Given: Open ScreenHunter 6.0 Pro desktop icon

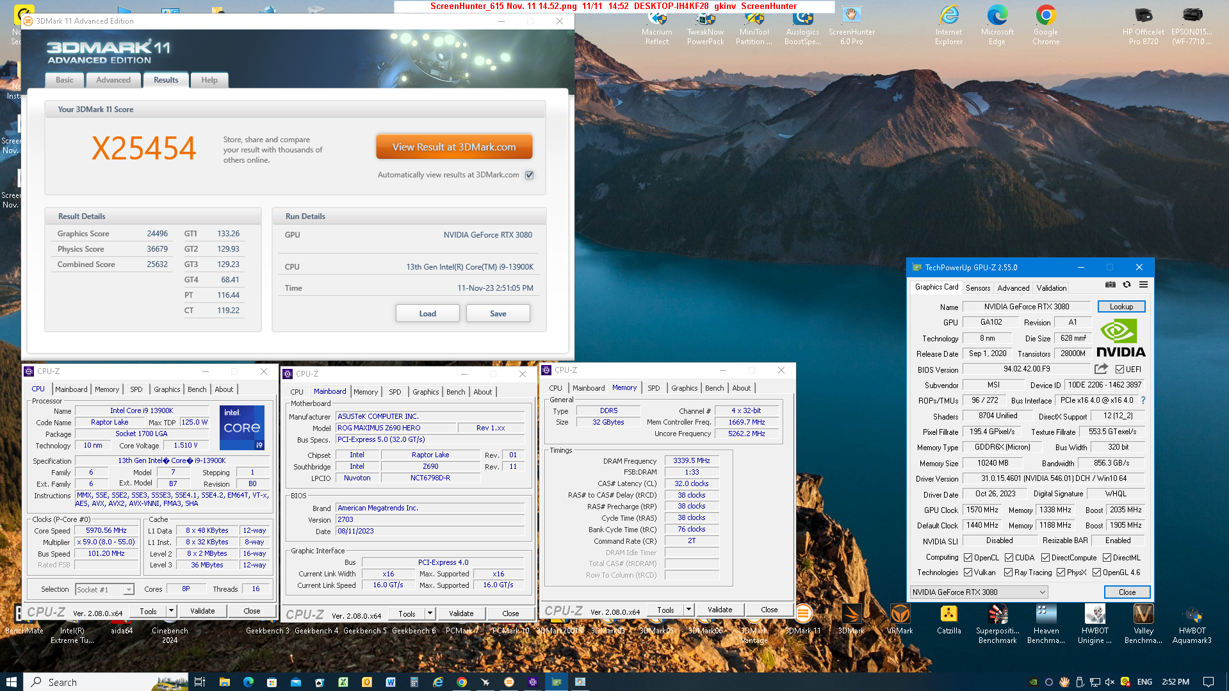Looking at the screenshot, I should pos(852,26).
